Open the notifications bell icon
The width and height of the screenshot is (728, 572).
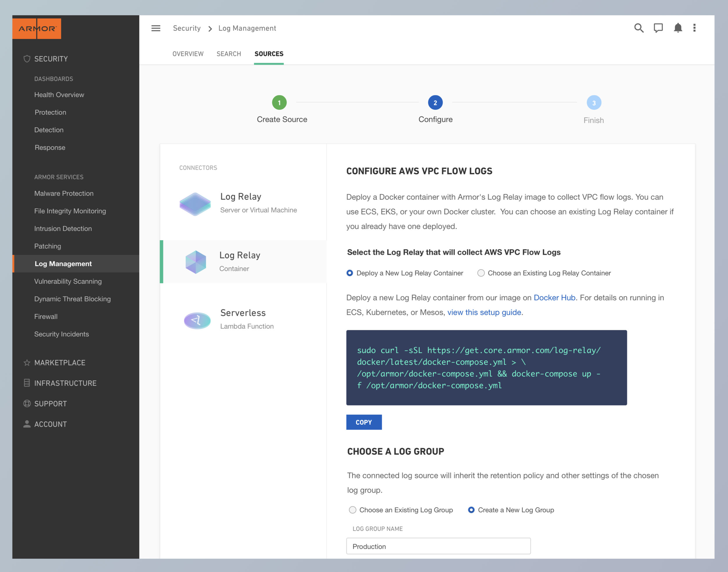pyautogui.click(x=678, y=28)
